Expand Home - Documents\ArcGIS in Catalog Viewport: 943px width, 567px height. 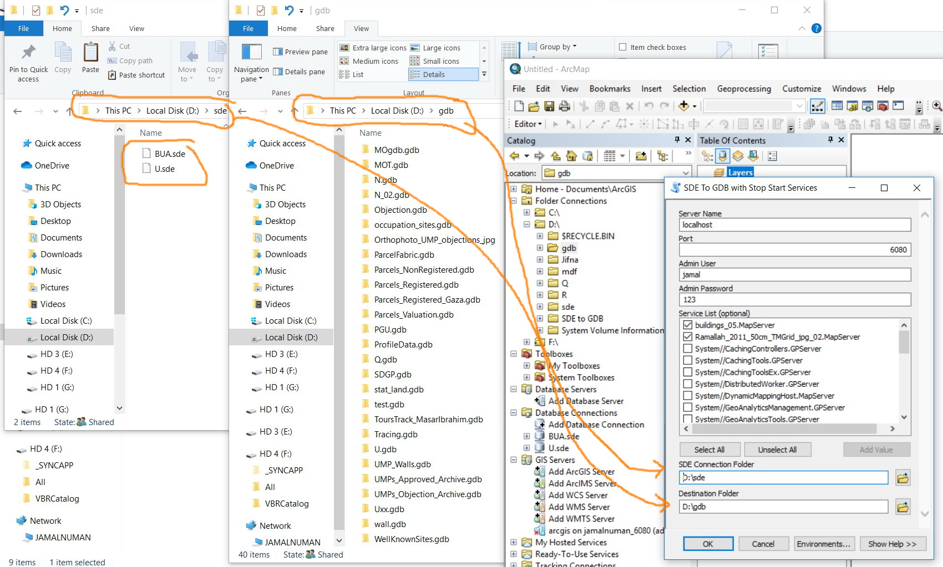click(514, 189)
